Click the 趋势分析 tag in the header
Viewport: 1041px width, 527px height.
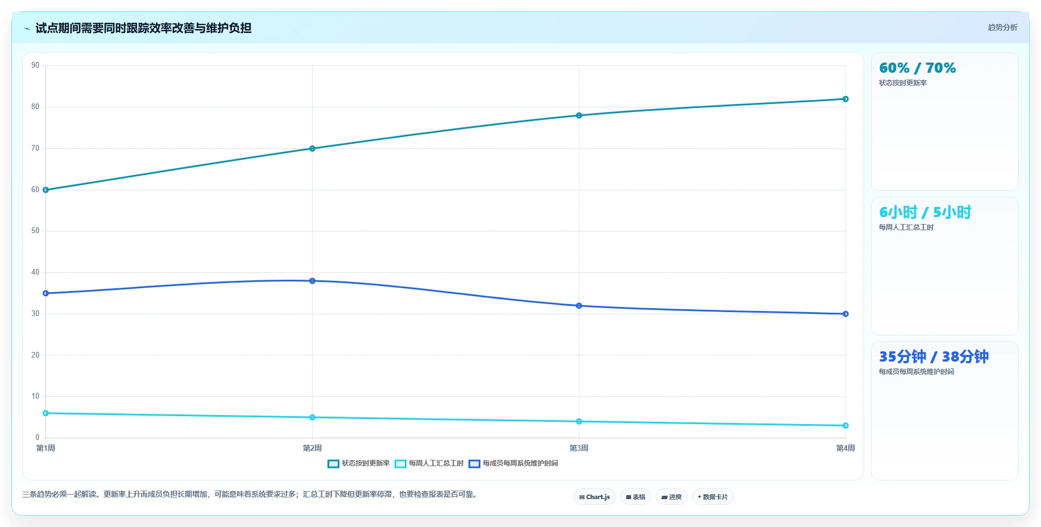click(x=1002, y=27)
